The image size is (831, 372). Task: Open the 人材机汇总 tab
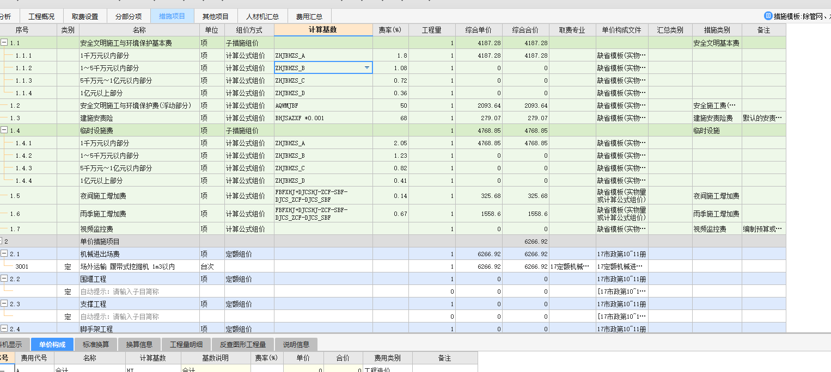tap(262, 16)
